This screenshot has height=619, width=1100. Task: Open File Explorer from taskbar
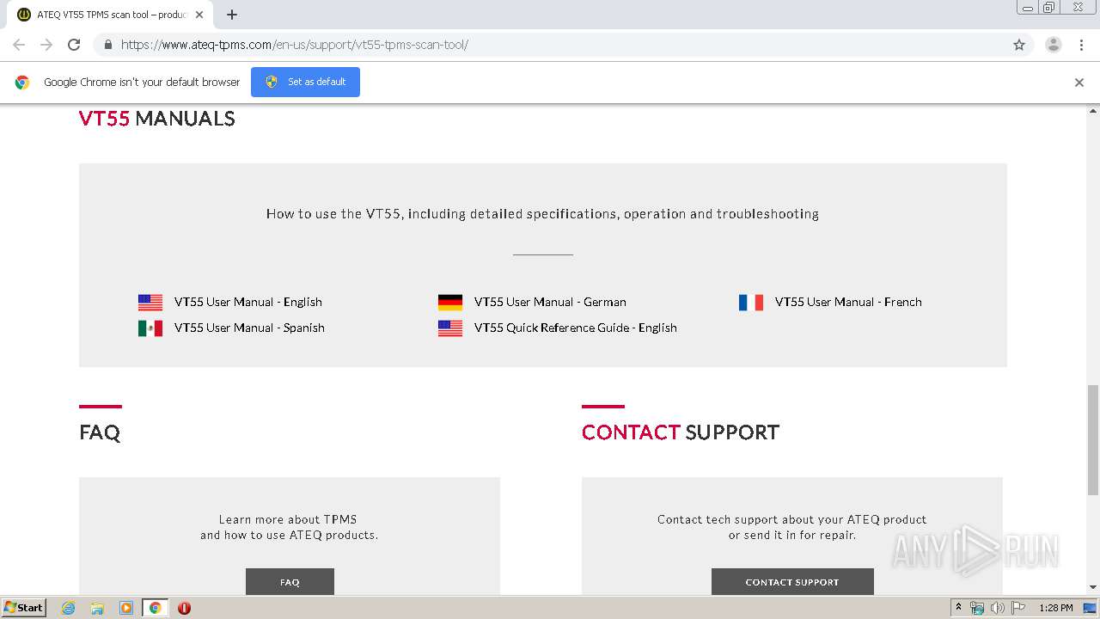97,608
